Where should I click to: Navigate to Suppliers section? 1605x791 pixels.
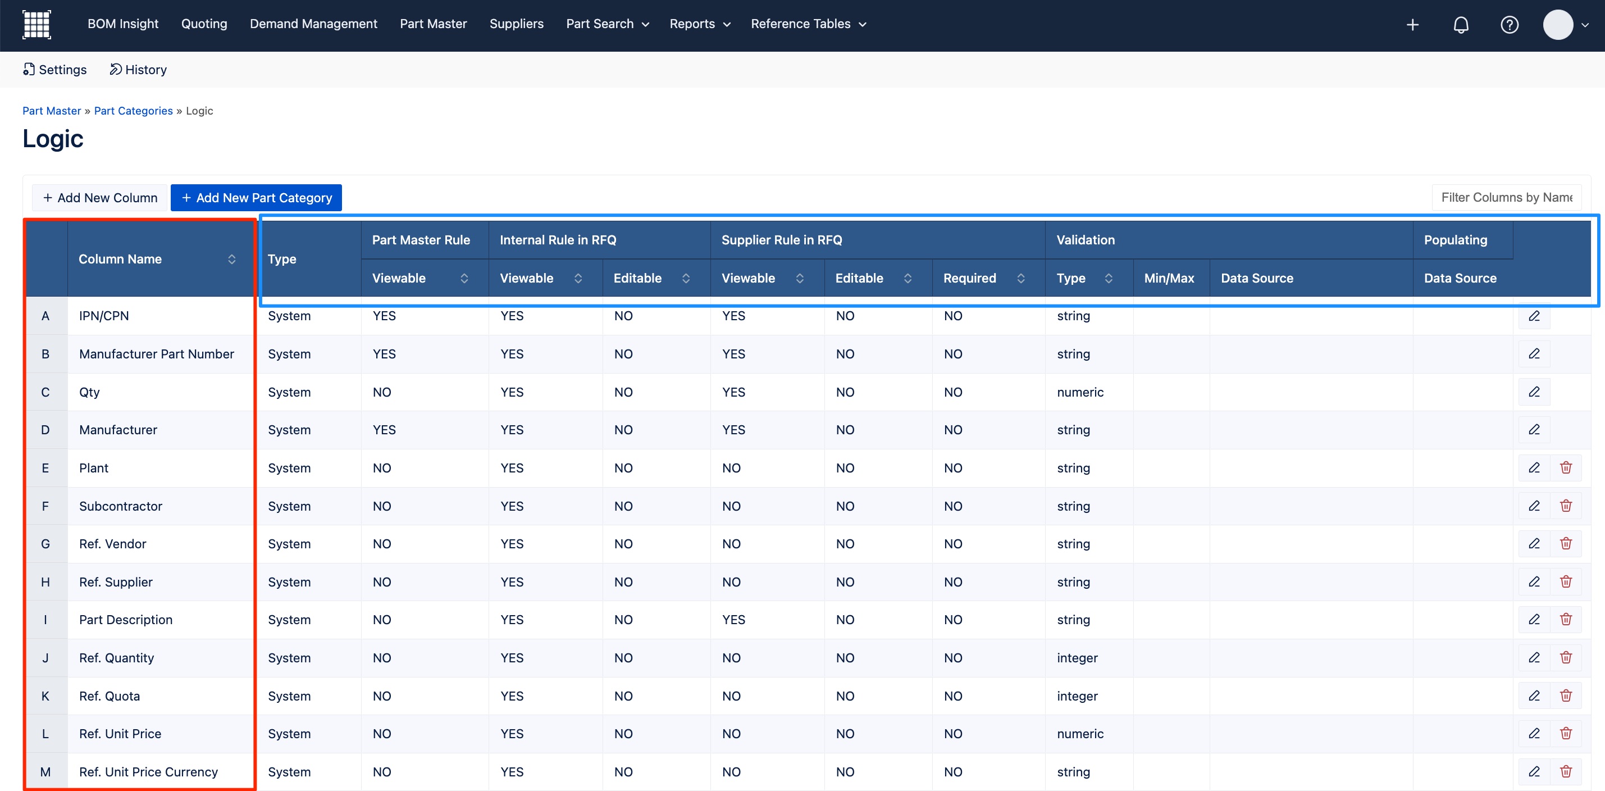(x=516, y=24)
